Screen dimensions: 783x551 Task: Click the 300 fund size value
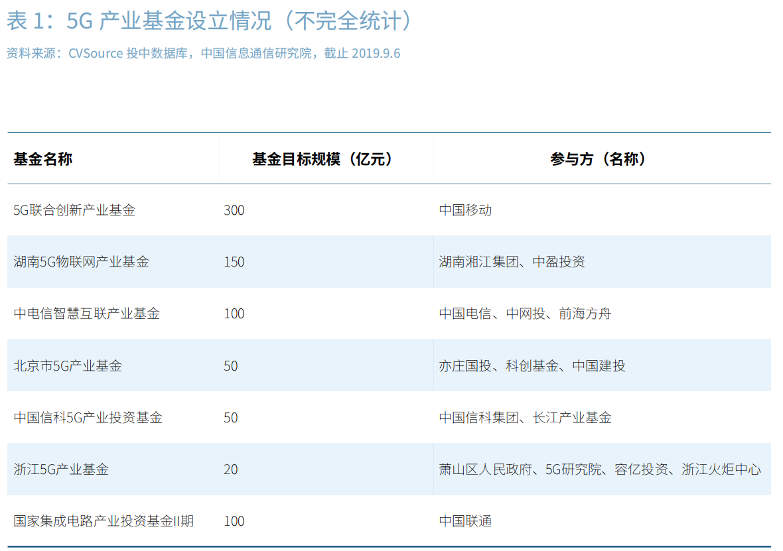click(234, 210)
